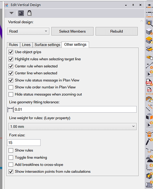Screen dimensions: 153x189
Task: Expand the Line weight 1.00 mm dropdown
Action: (73, 127)
